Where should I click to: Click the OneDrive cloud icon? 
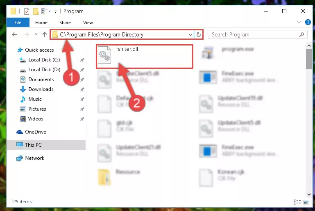[20, 132]
